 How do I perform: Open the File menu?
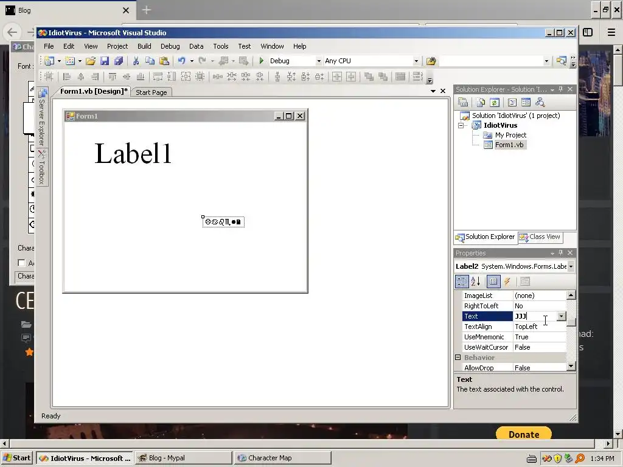pyautogui.click(x=49, y=46)
